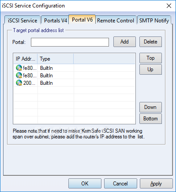Click the Apply button
Screen dimensions: 176x192
156,184
